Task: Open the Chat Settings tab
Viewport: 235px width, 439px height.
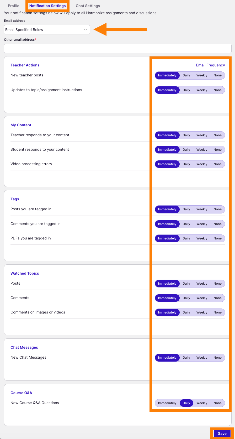Action: [x=88, y=6]
